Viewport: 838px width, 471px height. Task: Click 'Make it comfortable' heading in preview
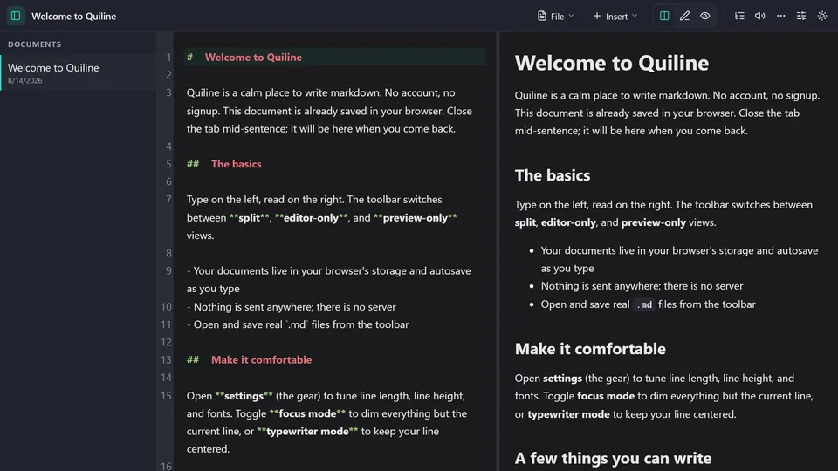[x=590, y=349]
